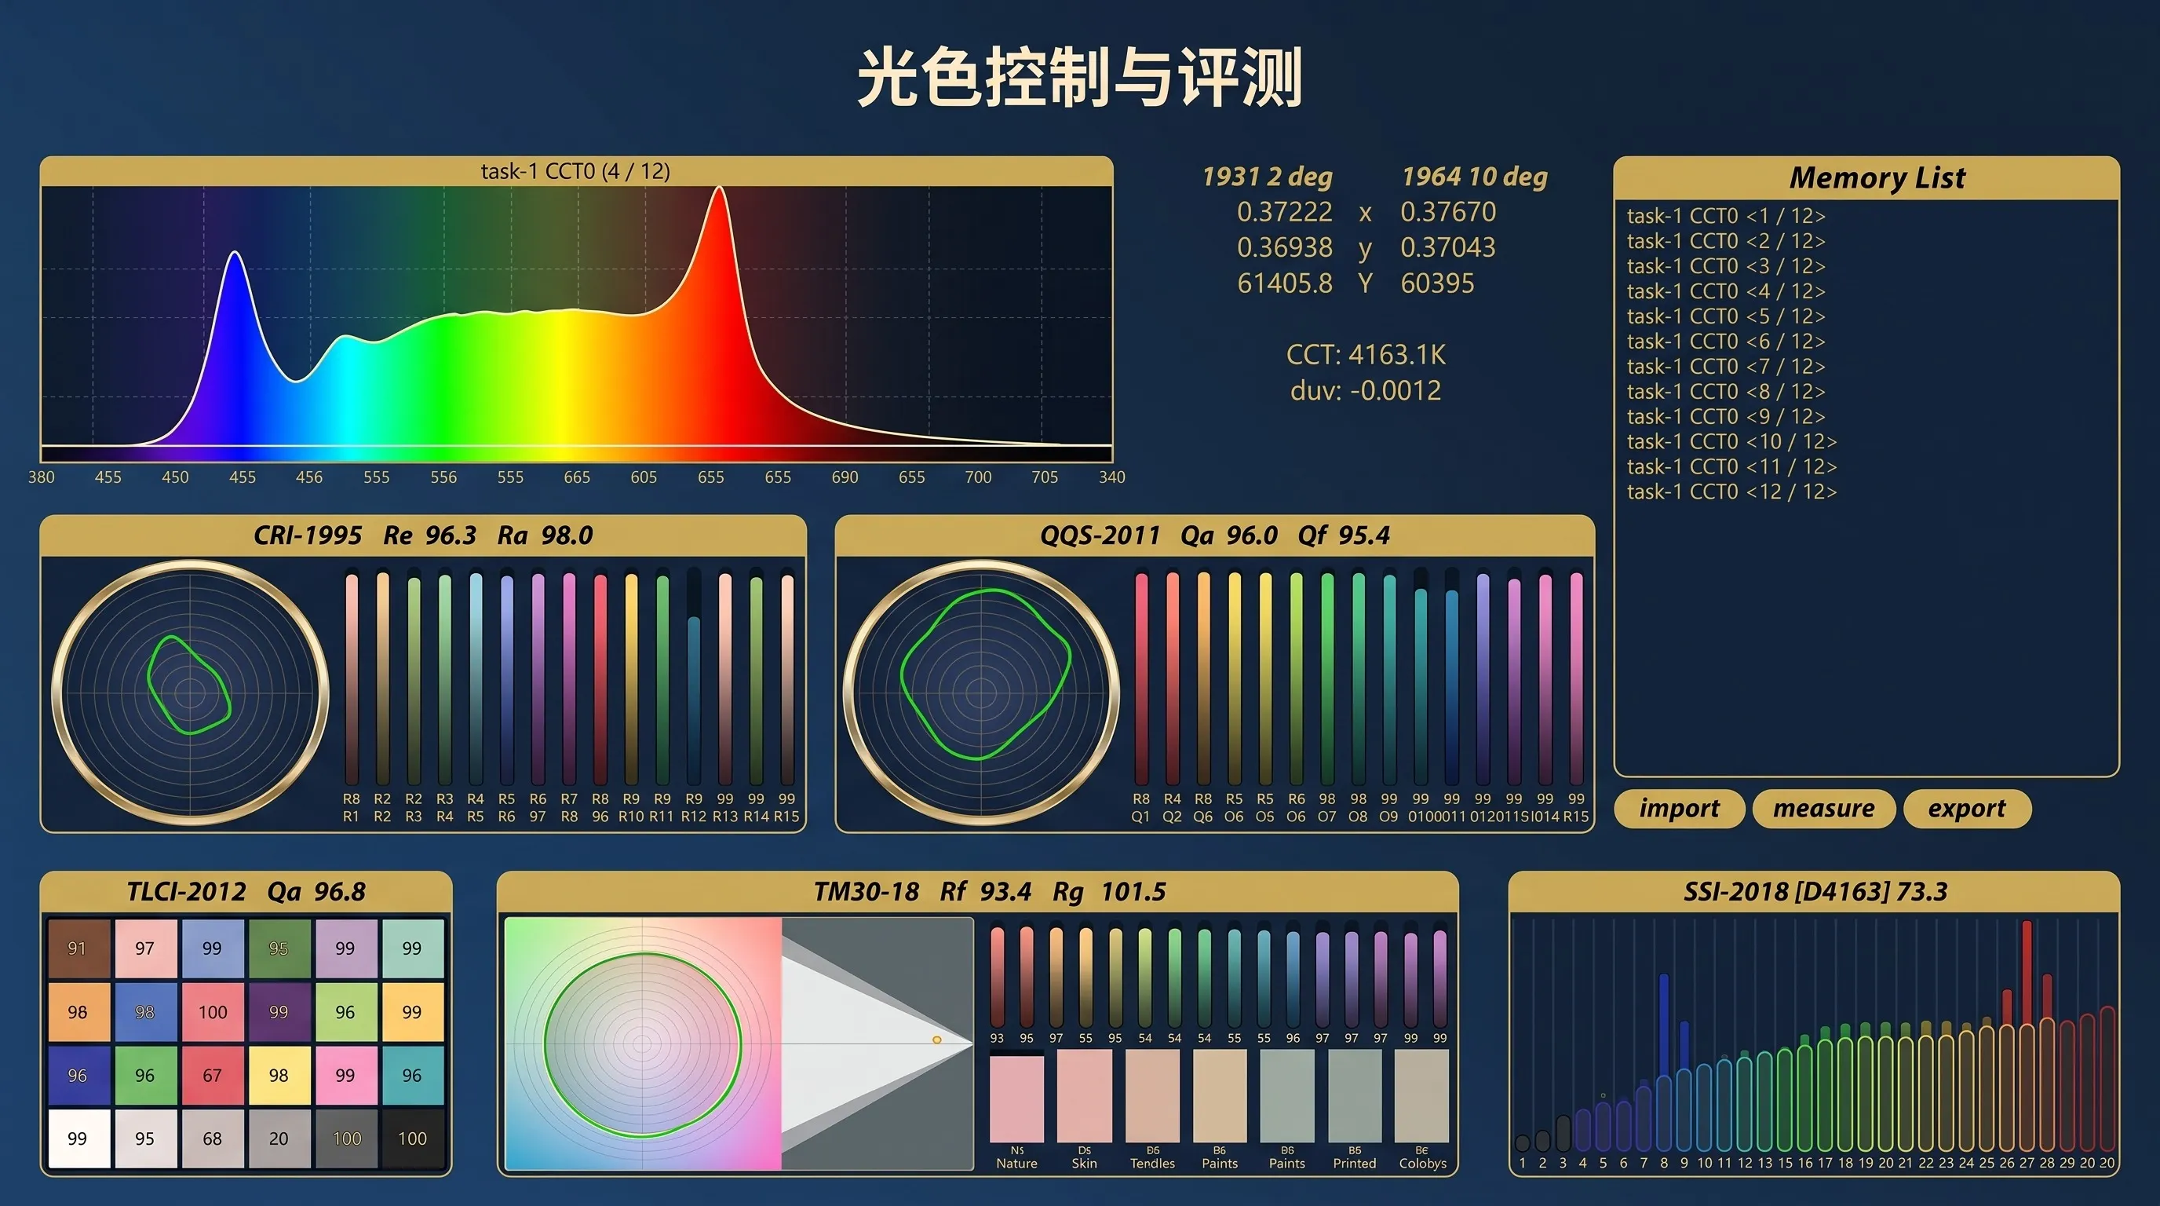Click the TLCI brown swatch valued 91
The width and height of the screenshot is (2160, 1206).
[x=78, y=948]
